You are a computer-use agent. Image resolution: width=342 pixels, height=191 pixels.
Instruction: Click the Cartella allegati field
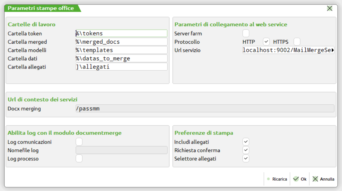pos(121,67)
